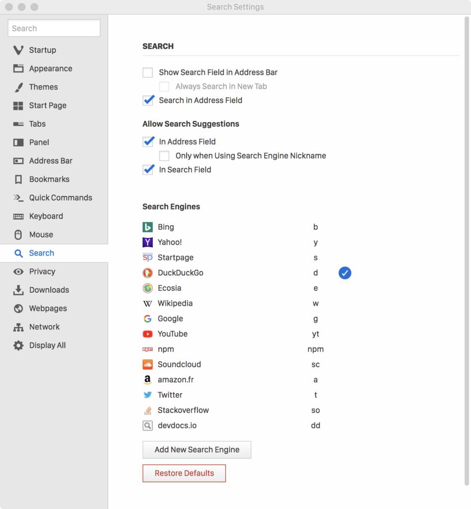Select the DuckDuckGo search engine icon
Image resolution: width=471 pixels, height=509 pixels.
point(148,273)
